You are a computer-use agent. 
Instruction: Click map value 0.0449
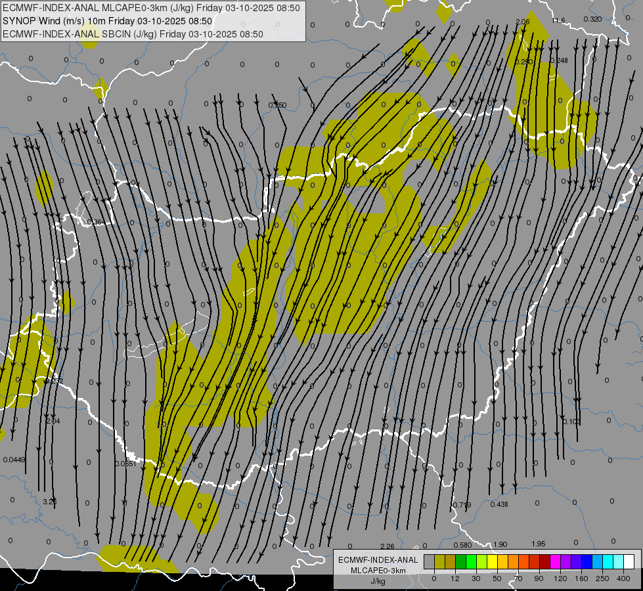(x=14, y=460)
